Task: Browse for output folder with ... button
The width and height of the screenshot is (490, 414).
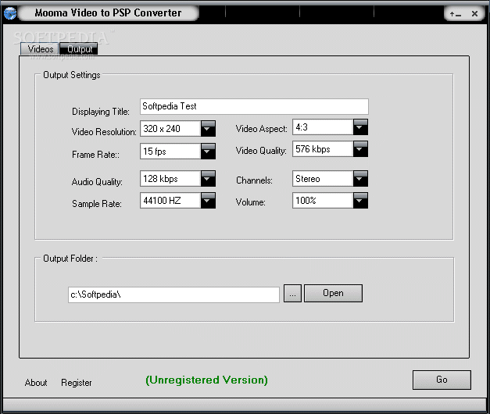Action: click(292, 293)
